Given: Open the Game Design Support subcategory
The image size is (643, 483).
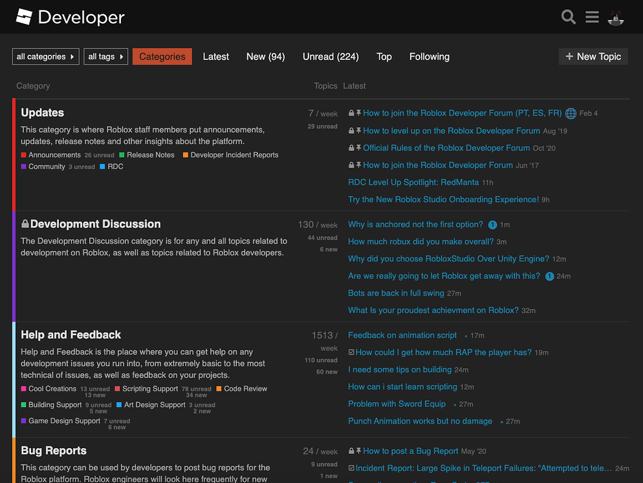Looking at the screenshot, I should [x=65, y=420].
